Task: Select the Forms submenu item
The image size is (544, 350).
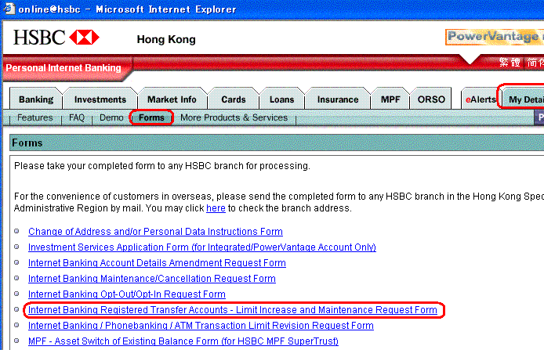Action: (x=151, y=117)
